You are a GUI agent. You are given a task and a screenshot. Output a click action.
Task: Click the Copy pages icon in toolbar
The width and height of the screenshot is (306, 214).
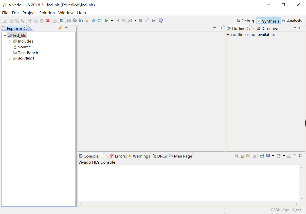(x=36, y=21)
